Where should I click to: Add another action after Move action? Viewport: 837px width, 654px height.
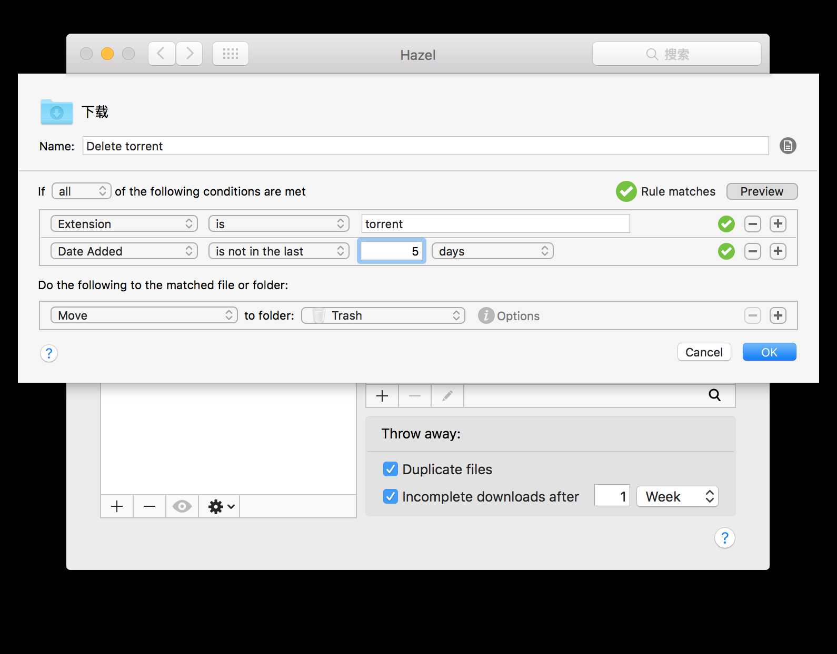point(778,315)
